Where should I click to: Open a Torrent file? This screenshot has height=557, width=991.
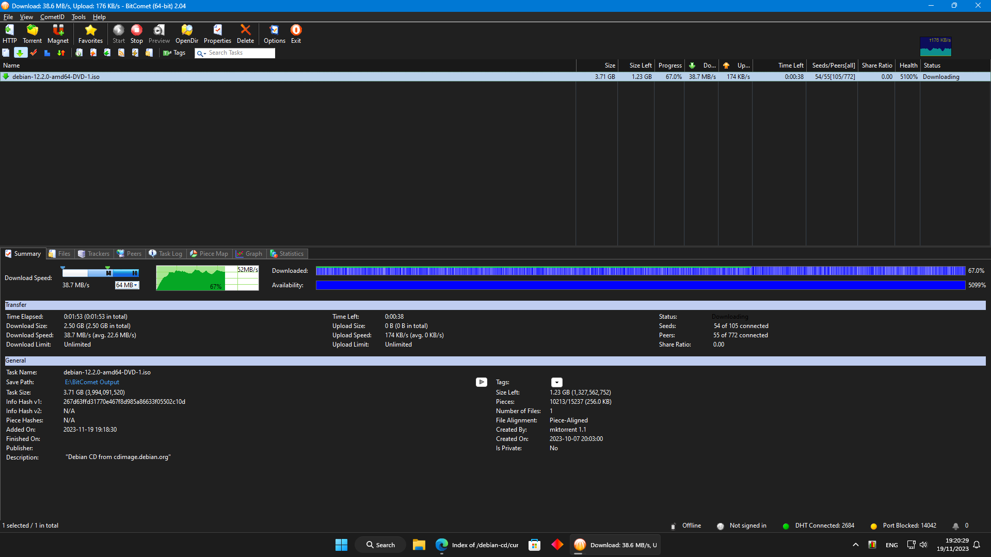(x=32, y=34)
